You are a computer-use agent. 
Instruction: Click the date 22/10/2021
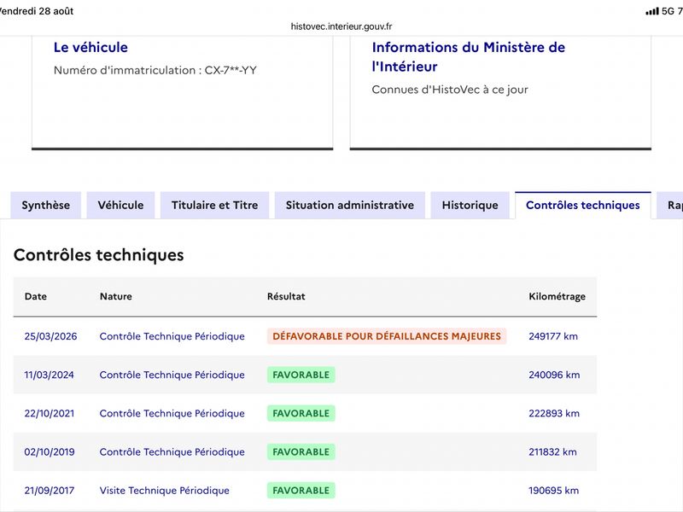[50, 414]
